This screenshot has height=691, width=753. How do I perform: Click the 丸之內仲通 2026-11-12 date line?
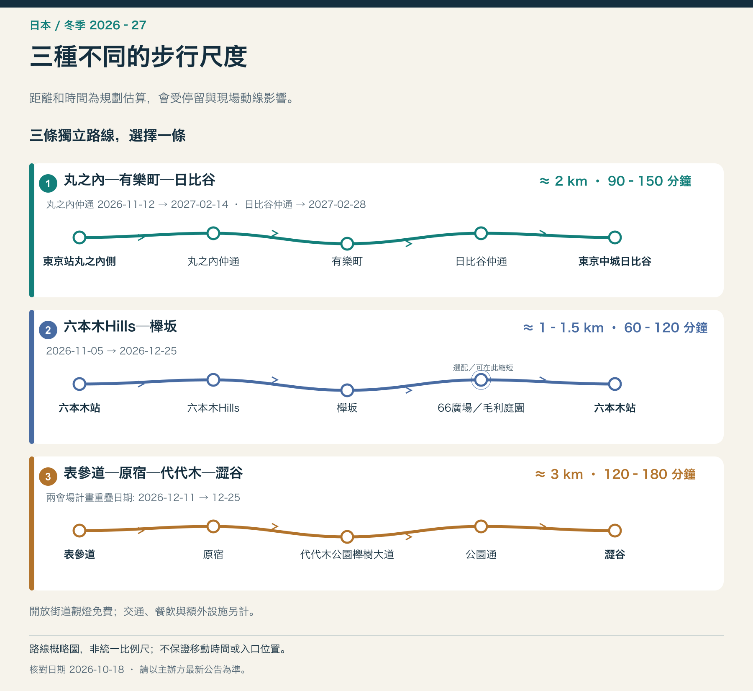[x=206, y=204]
